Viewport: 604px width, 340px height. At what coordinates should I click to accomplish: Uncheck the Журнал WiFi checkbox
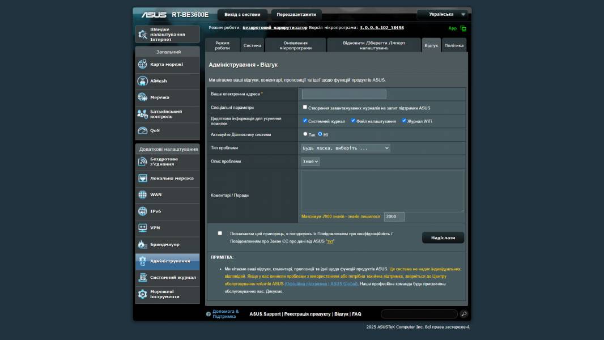pos(403,121)
